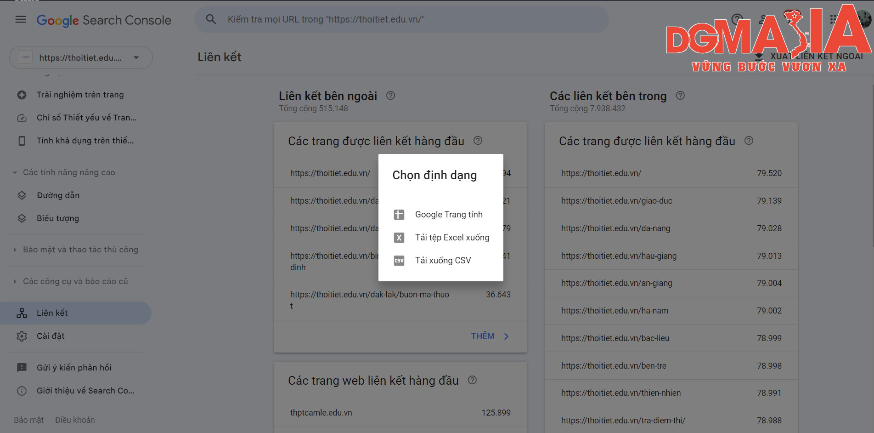Viewport: 874px width, 433px height.
Task: Collapse Các tính năng nâng cao section
Action: [69, 172]
